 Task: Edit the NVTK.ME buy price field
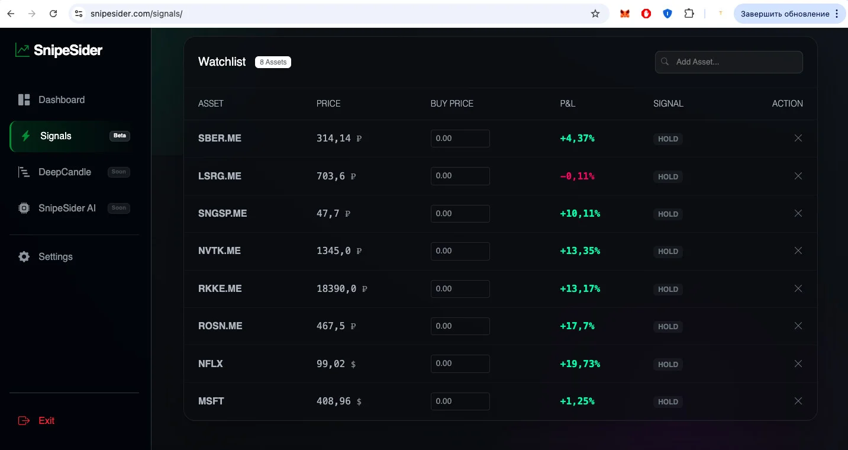point(460,251)
